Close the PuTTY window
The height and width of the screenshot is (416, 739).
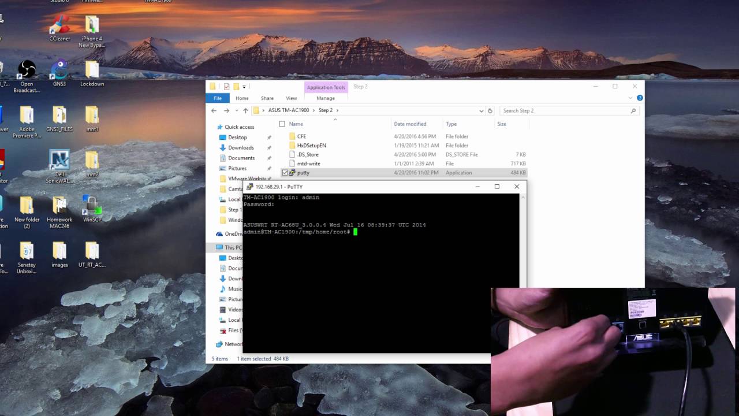coord(517,187)
